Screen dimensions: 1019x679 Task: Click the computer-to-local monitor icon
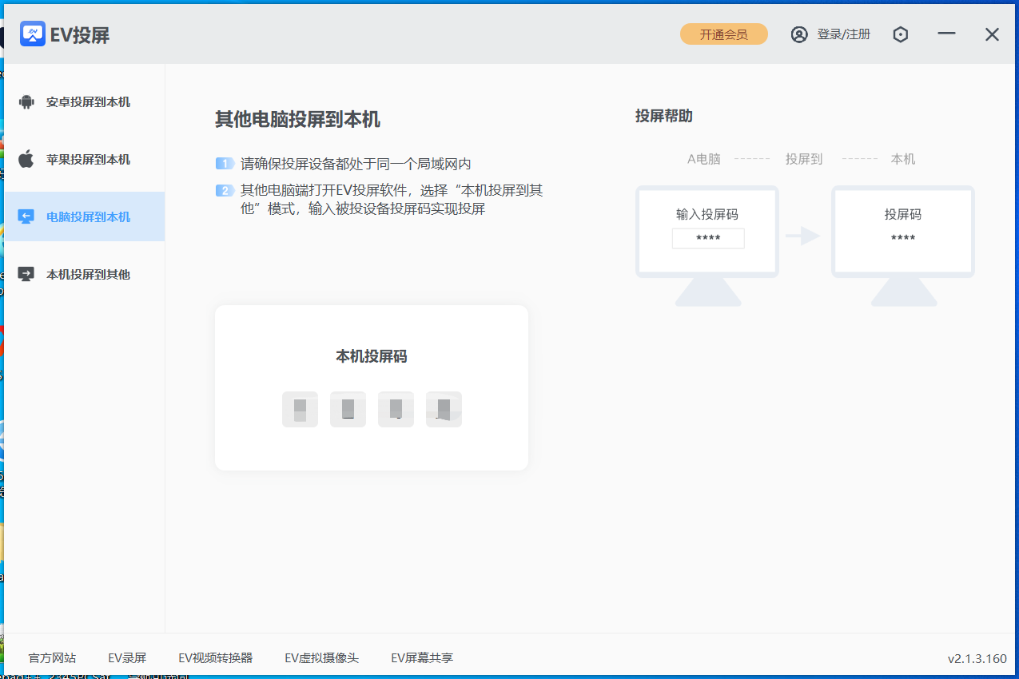26,216
